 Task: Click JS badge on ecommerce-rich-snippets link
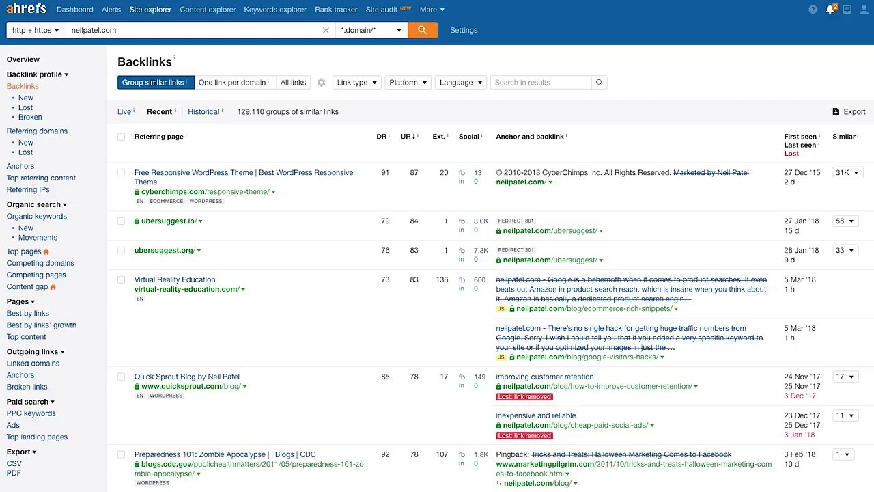[x=501, y=309]
